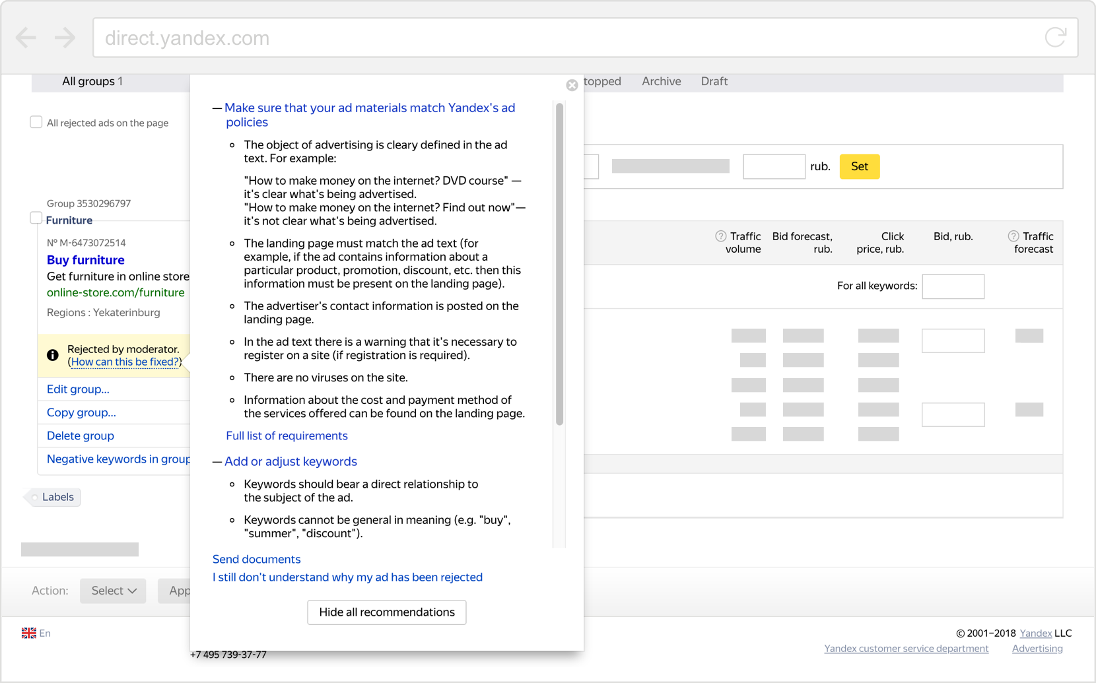Viewport: 1096px width, 683px height.
Task: Click the For all keywords bid field
Action: 953,286
